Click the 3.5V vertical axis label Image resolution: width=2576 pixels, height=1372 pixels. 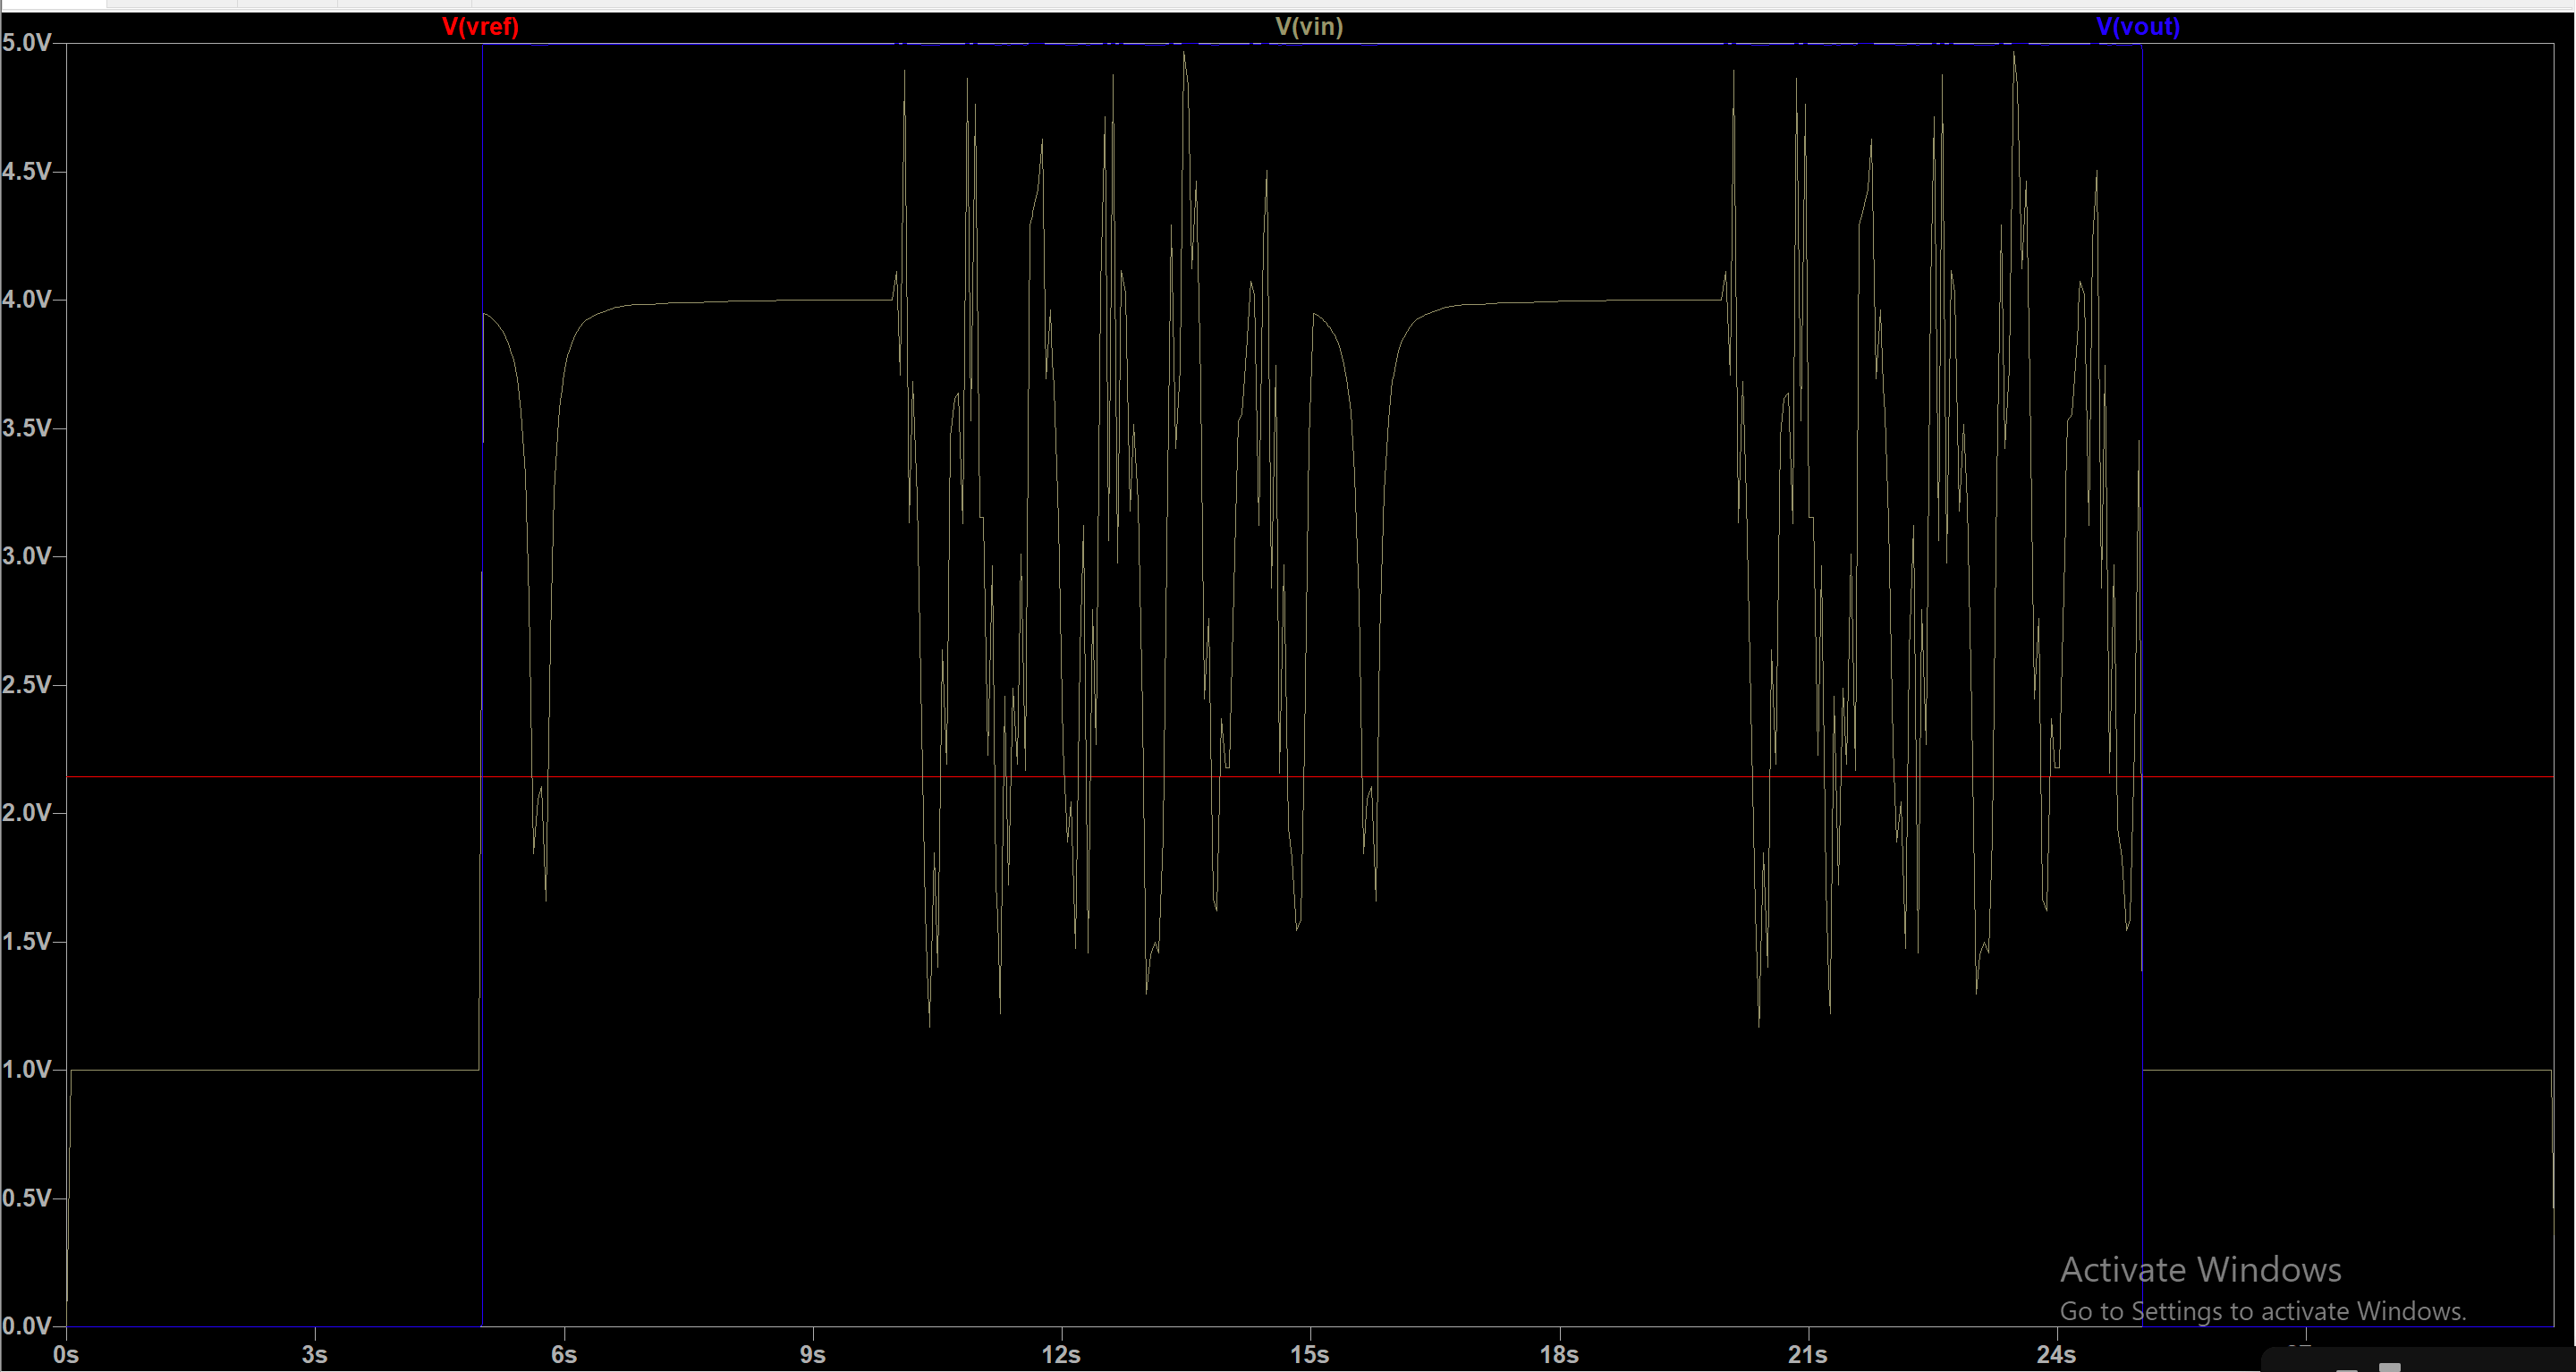26,428
